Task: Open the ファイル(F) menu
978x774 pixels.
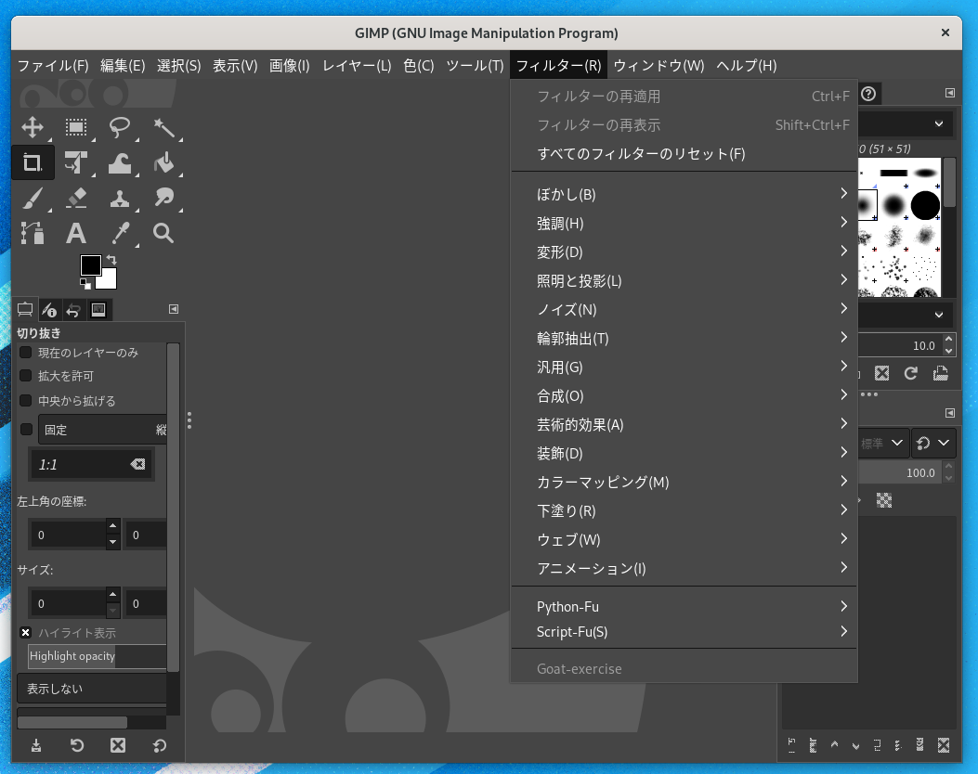Action: (x=53, y=66)
